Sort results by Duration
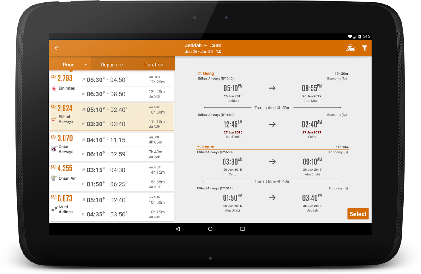Viewport: 421px width, 274px height. click(154, 65)
